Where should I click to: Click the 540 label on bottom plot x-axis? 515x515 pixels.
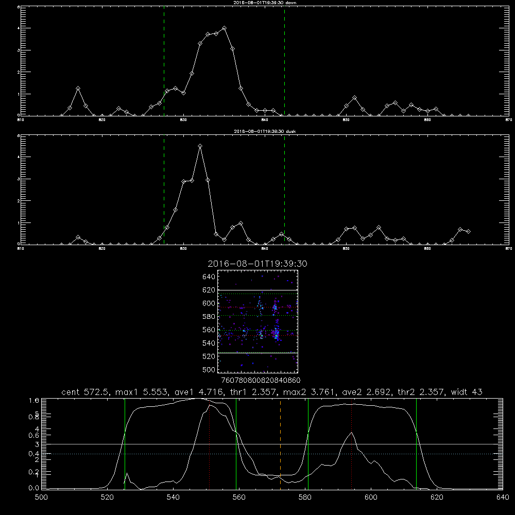(x=173, y=497)
